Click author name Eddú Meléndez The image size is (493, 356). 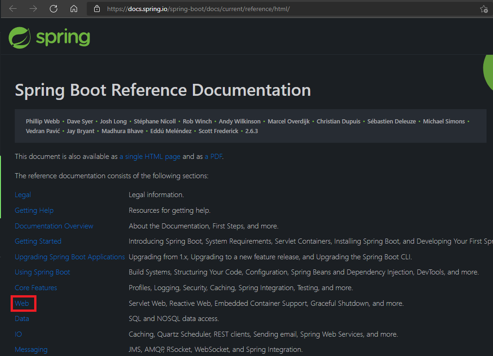coord(171,131)
